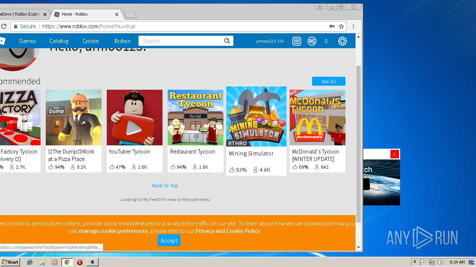The height and width of the screenshot is (267, 476).
Task: Launch Internet Explorer from taskbar
Action: (x=30, y=262)
